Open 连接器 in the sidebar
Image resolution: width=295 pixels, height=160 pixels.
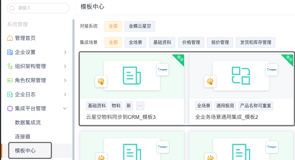(x=23, y=137)
